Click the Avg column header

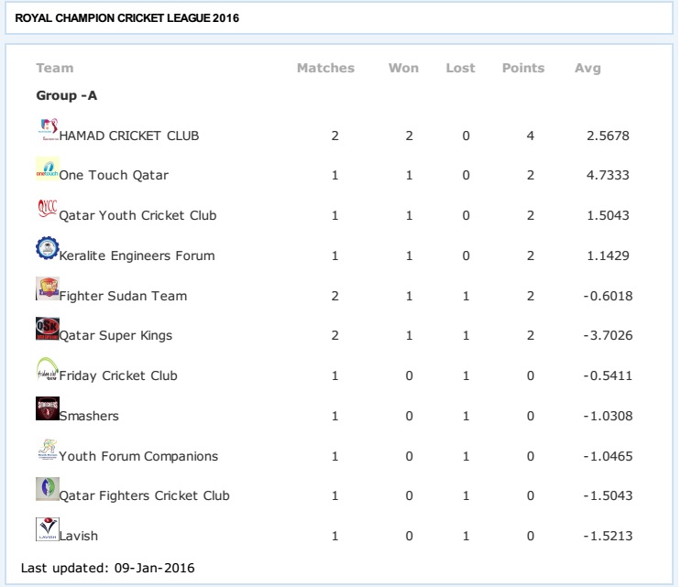click(x=588, y=69)
